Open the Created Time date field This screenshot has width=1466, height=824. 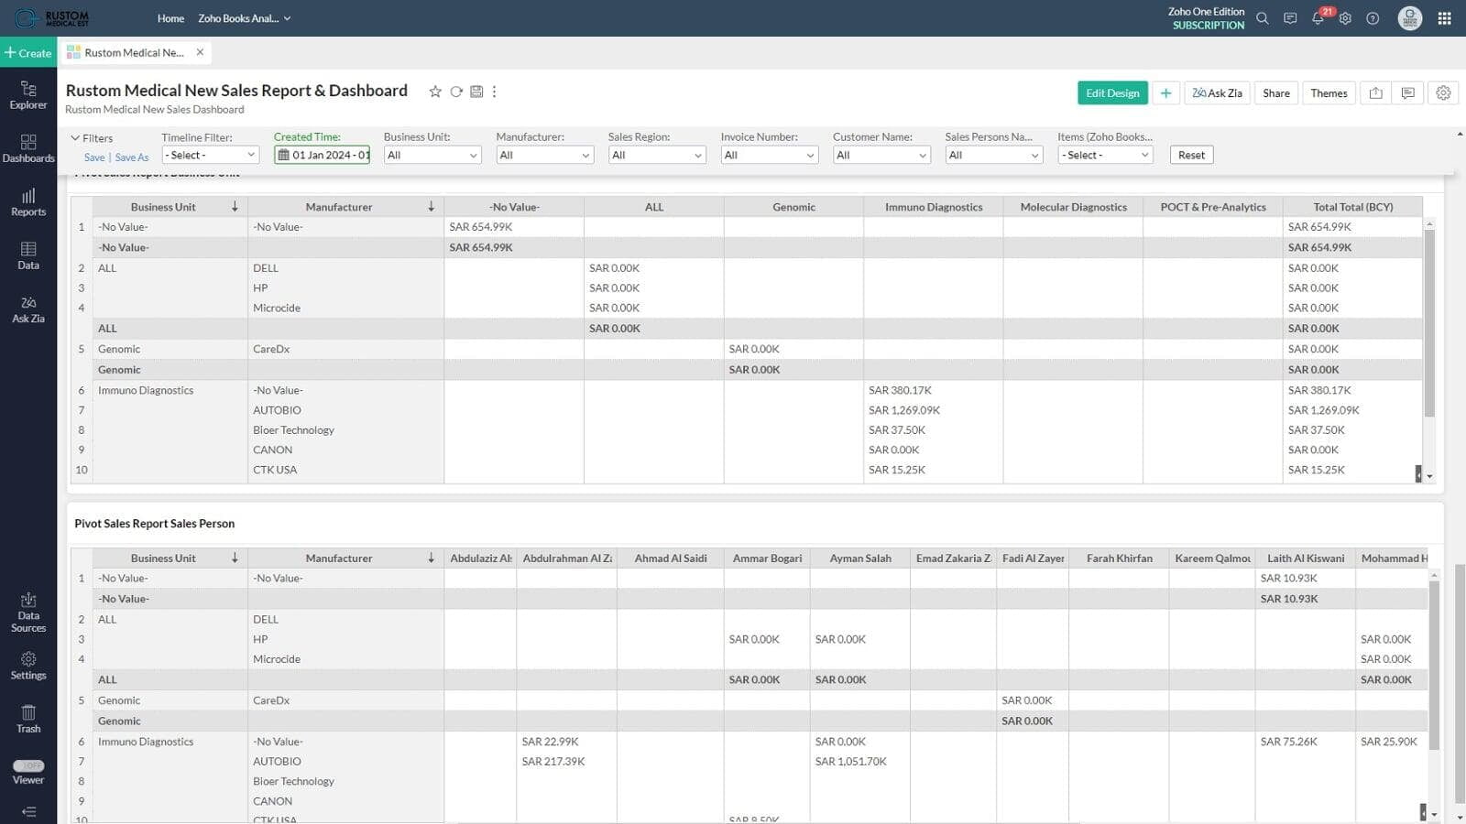pyautogui.click(x=323, y=155)
